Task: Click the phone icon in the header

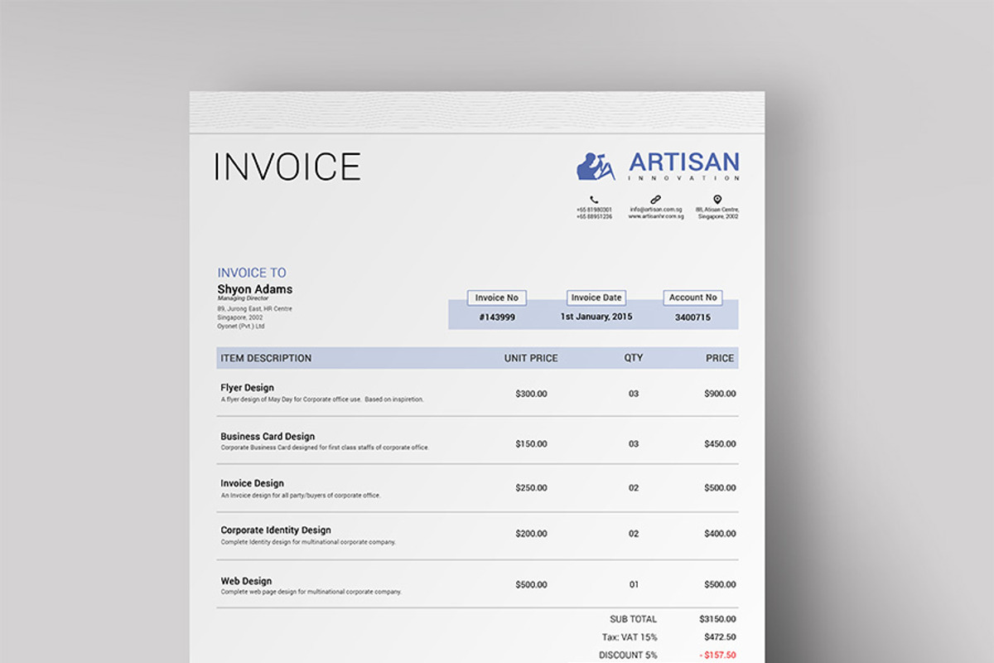Action: click(594, 200)
